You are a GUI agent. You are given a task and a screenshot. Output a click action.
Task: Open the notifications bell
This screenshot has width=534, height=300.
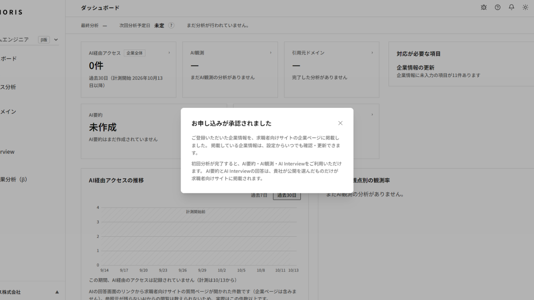click(x=511, y=7)
